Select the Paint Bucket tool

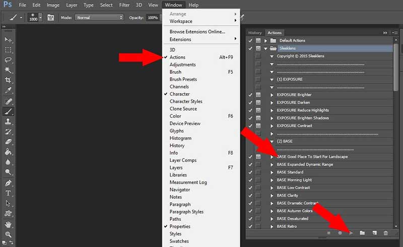pyautogui.click(x=8, y=152)
